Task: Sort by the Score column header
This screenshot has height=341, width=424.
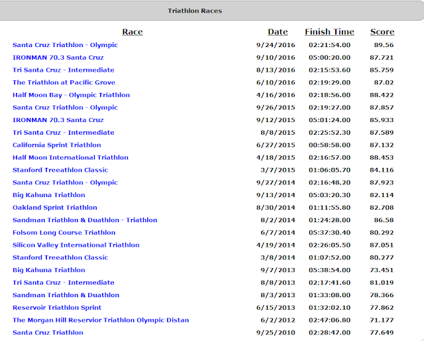Action: tap(382, 32)
